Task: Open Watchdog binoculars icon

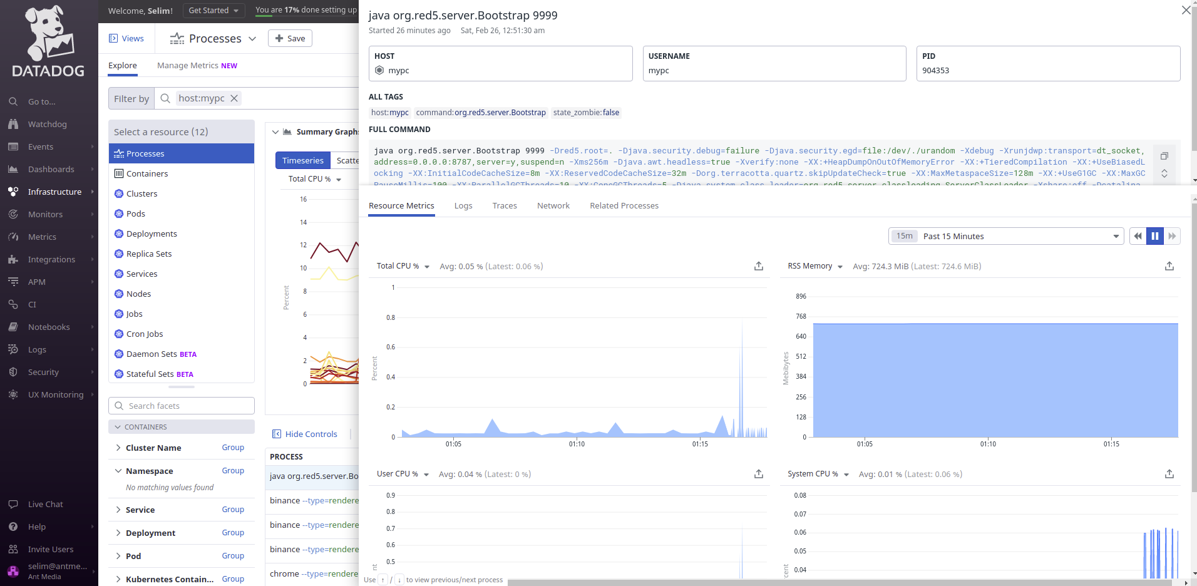Action: (13, 124)
